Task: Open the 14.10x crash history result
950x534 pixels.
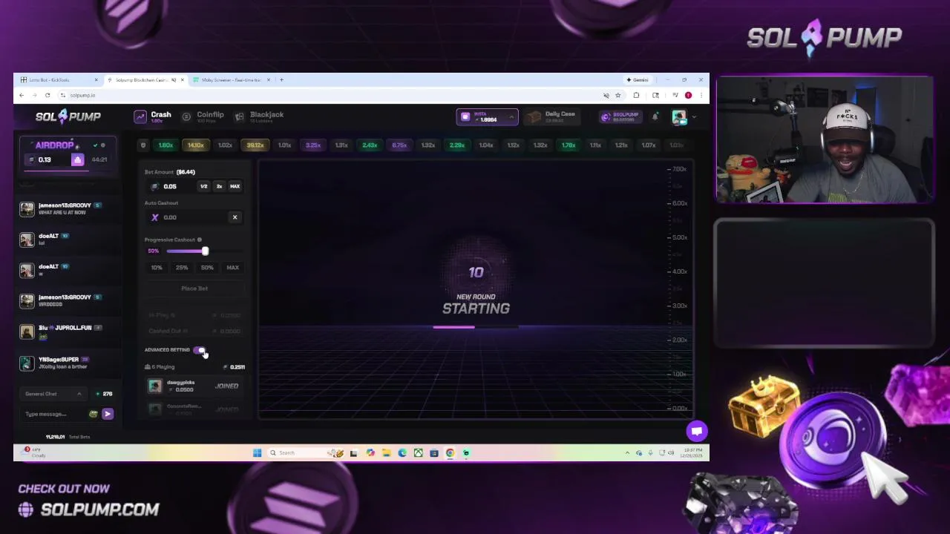Action: click(195, 145)
